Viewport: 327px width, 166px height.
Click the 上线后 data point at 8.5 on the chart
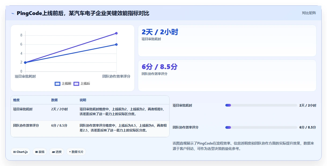[116, 33]
